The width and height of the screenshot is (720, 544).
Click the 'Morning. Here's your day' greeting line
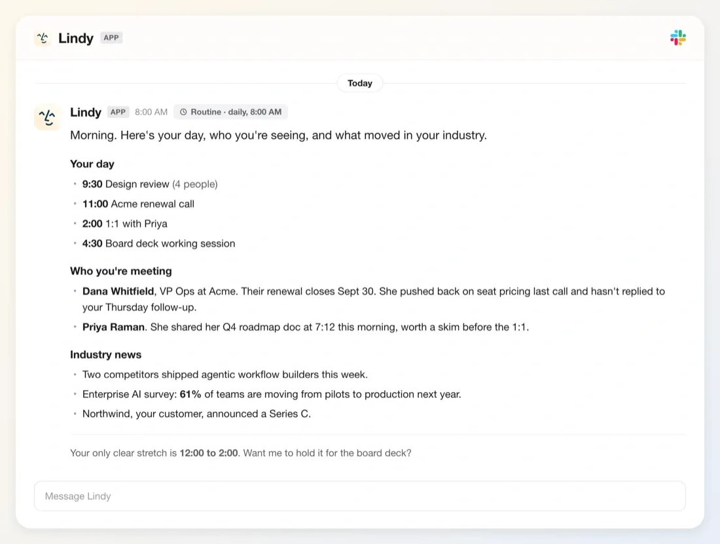coord(278,136)
